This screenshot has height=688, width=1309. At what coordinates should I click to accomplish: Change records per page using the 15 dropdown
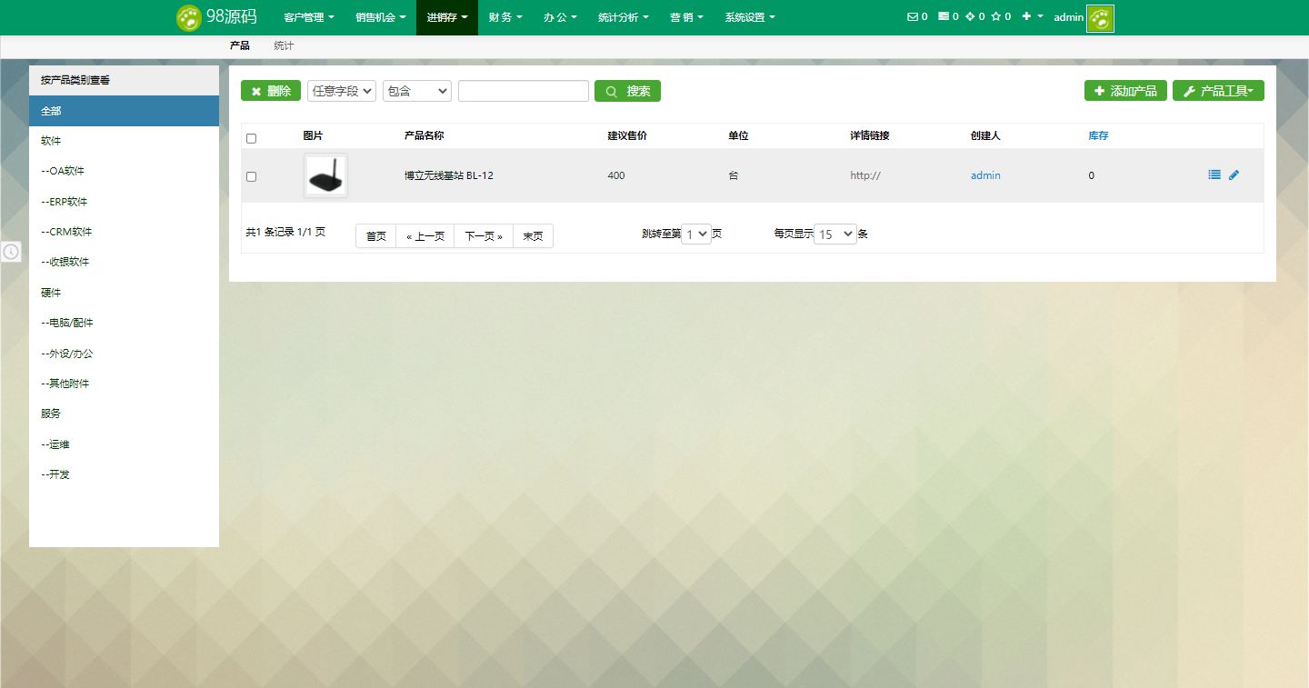(x=834, y=234)
